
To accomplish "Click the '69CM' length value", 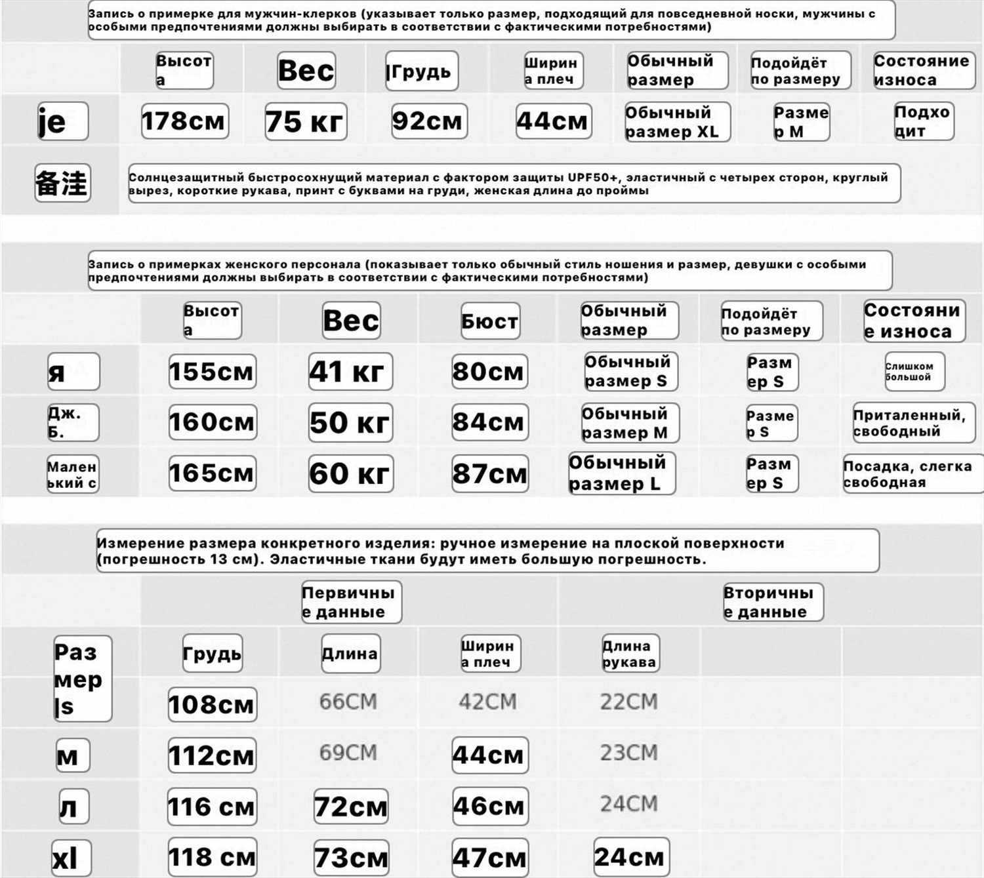I will point(348,753).
